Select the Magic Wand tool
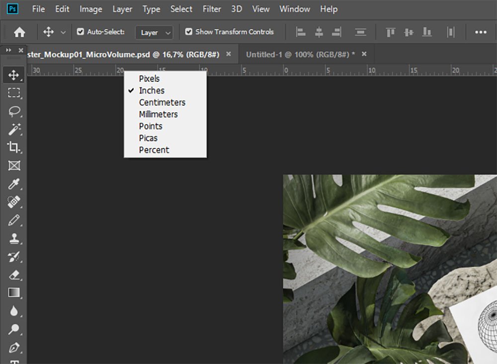The image size is (497, 364). click(14, 129)
